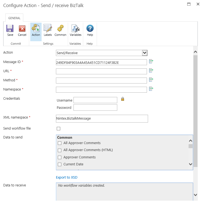Open the Help icon
The height and width of the screenshot is (202, 201).
90,30
